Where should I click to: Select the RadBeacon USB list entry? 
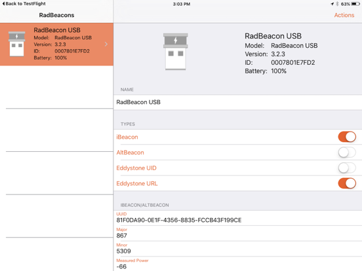pos(56,45)
